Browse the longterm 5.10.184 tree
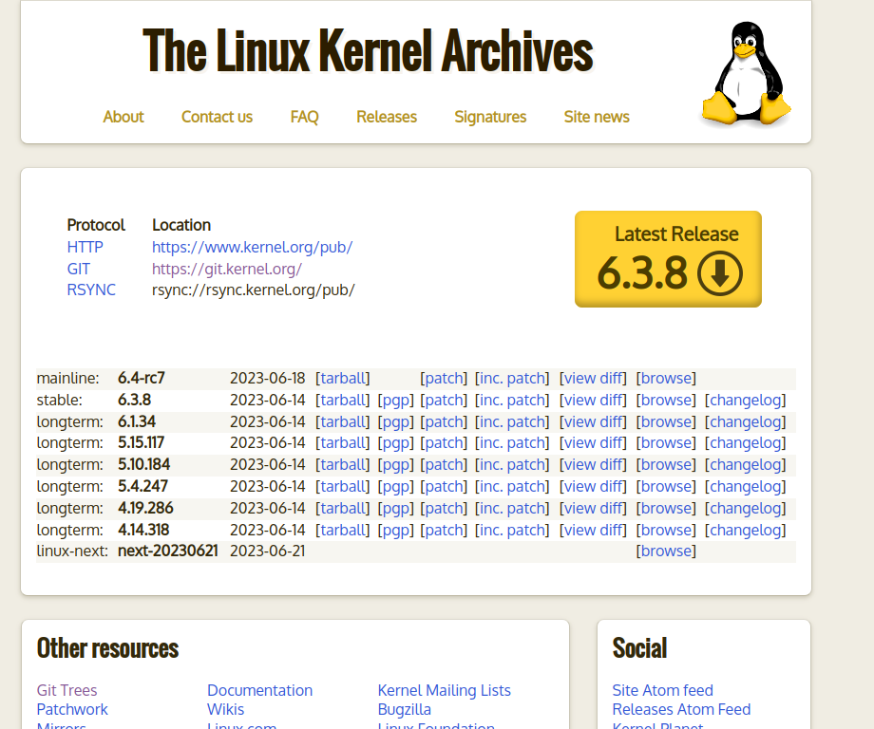 tap(666, 464)
